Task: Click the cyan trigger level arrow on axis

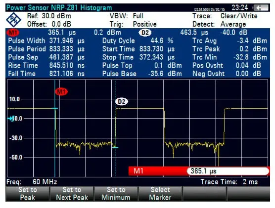Action: click(x=11, y=119)
